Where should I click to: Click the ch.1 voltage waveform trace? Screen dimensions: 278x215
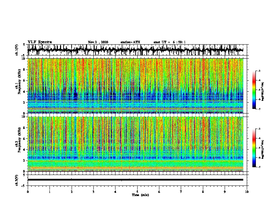coord(135,50)
